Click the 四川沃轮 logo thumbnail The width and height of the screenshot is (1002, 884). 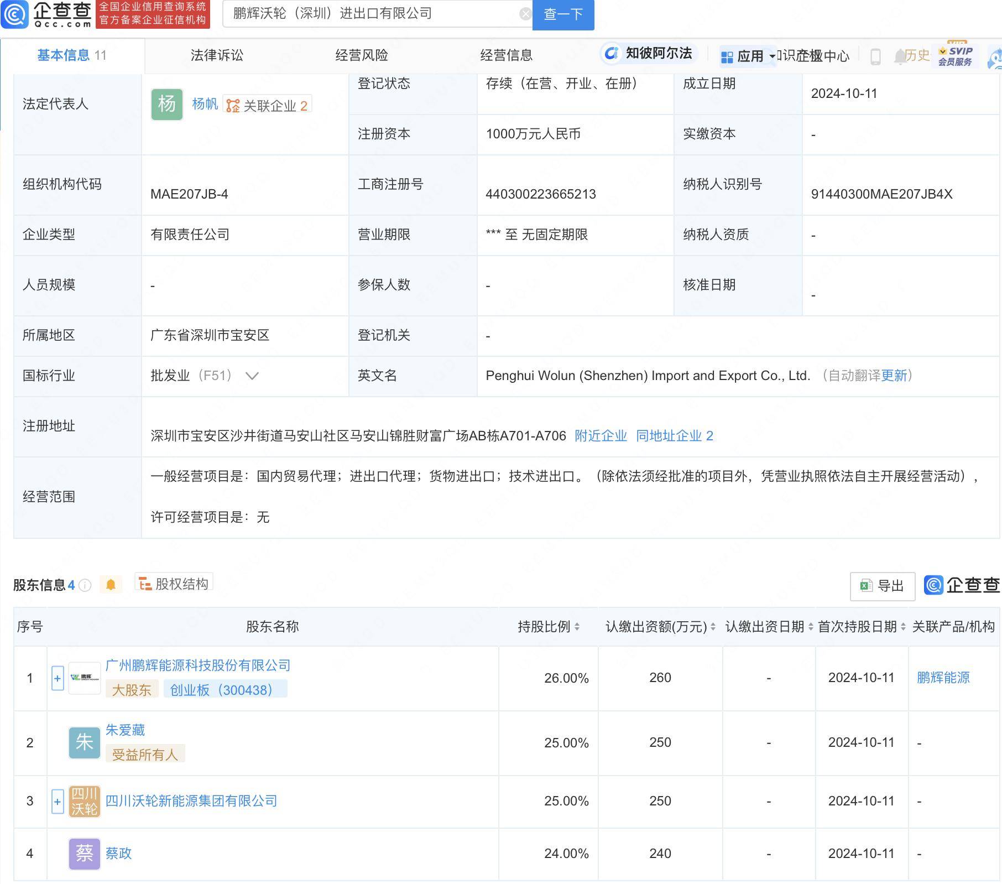click(85, 802)
